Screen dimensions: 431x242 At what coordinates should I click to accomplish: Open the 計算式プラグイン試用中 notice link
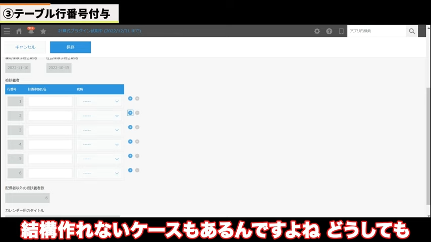pos(99,31)
